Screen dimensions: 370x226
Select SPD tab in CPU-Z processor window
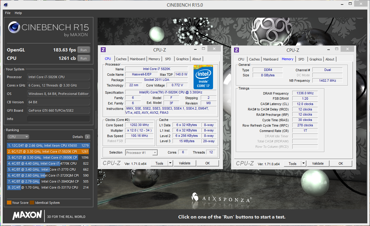168,59
